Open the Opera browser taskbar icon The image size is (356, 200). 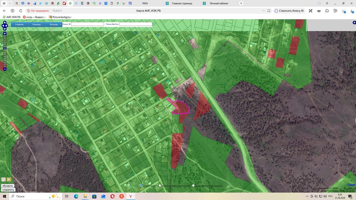click(x=112, y=196)
